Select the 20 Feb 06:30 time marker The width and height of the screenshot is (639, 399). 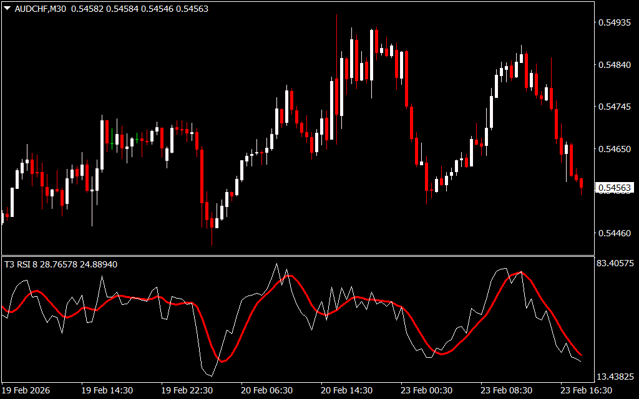tap(267, 390)
